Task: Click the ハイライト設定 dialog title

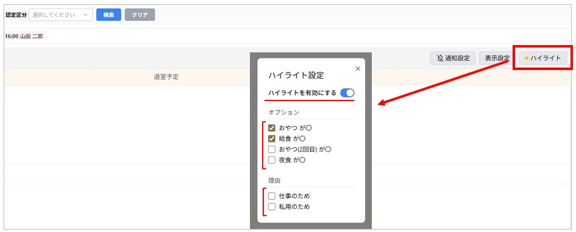Action: click(x=296, y=76)
